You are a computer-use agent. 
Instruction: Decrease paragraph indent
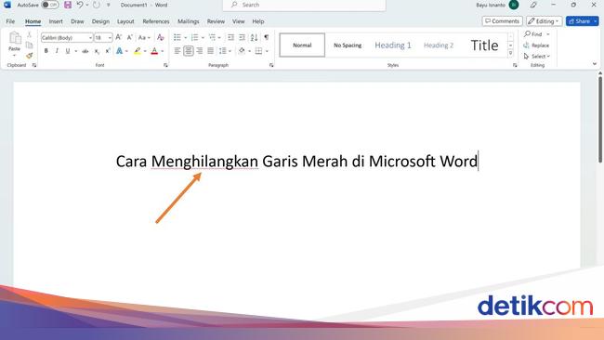coord(230,37)
